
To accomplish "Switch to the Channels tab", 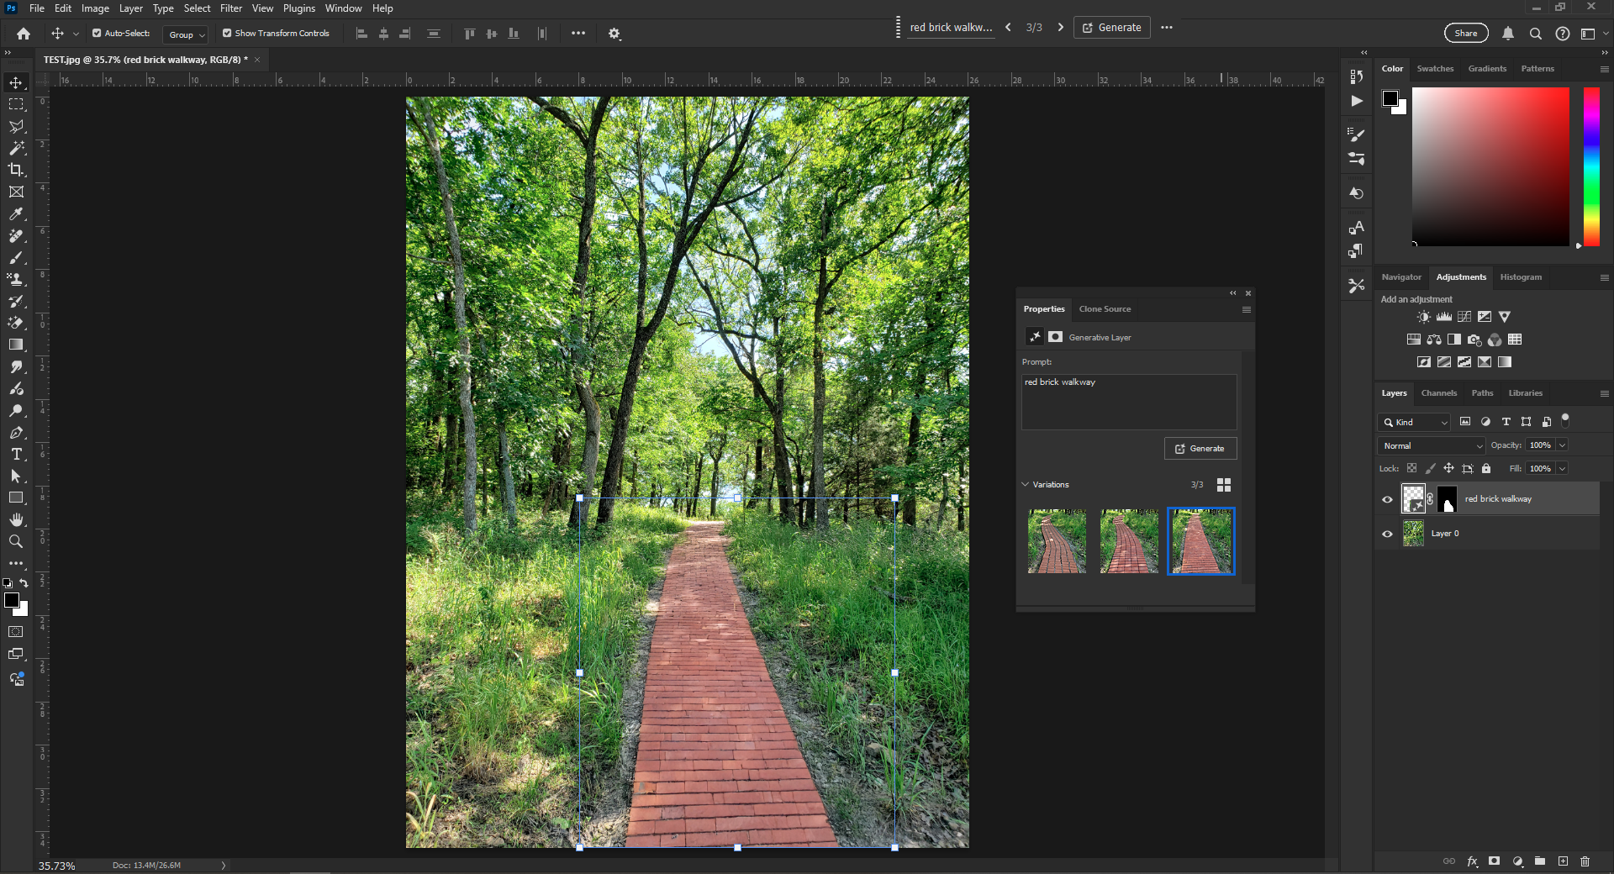I will pyautogui.click(x=1439, y=392).
